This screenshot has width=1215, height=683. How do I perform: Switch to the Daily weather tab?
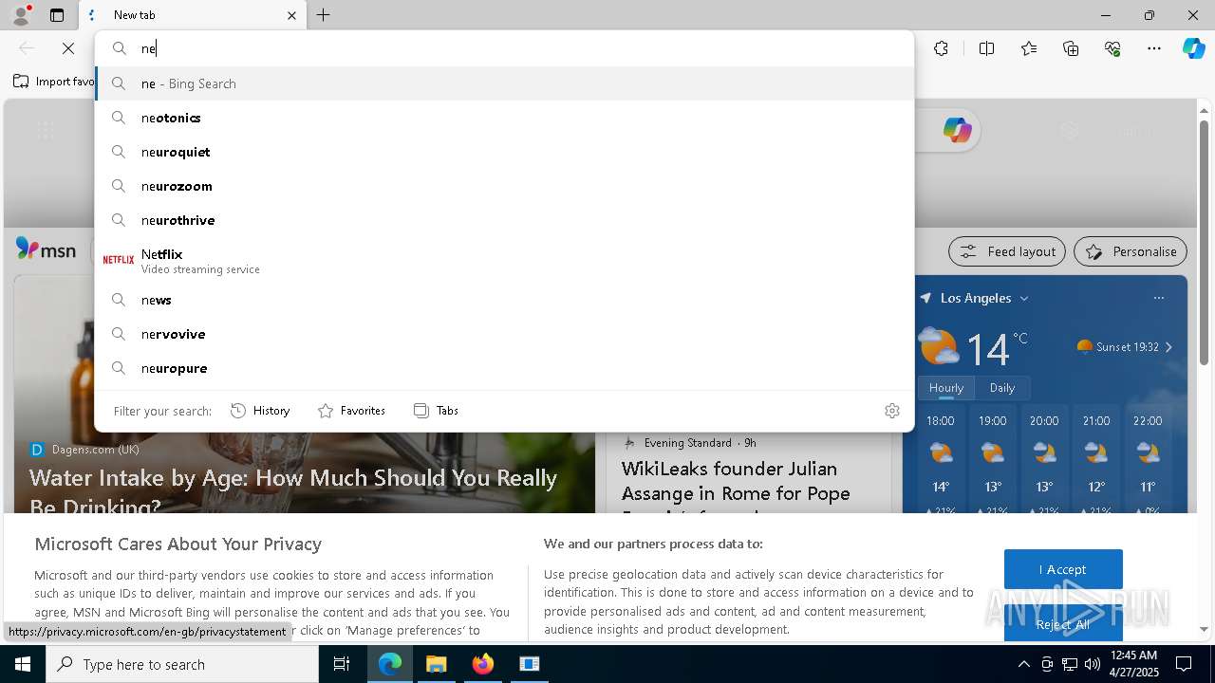1002,388
